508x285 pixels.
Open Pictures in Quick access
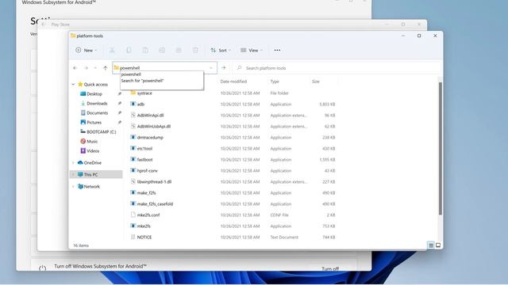pyautogui.click(x=94, y=123)
